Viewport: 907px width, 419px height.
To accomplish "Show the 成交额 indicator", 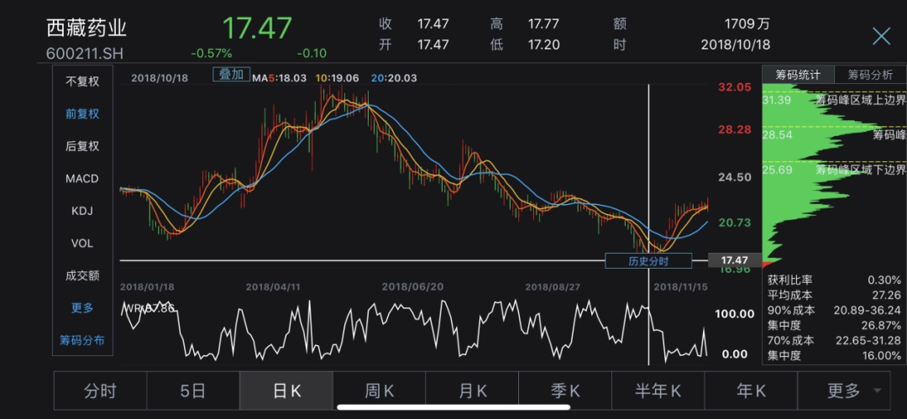I will click(x=82, y=275).
